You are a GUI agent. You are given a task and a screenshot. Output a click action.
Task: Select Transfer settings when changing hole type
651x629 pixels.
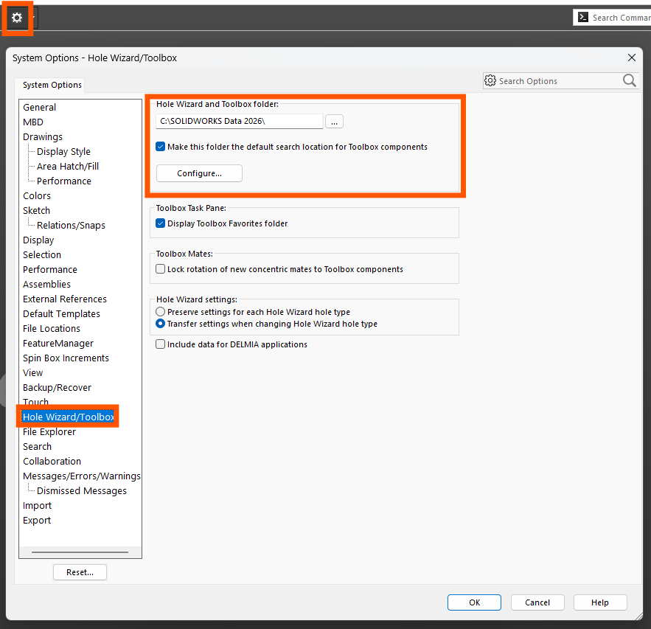(x=160, y=323)
